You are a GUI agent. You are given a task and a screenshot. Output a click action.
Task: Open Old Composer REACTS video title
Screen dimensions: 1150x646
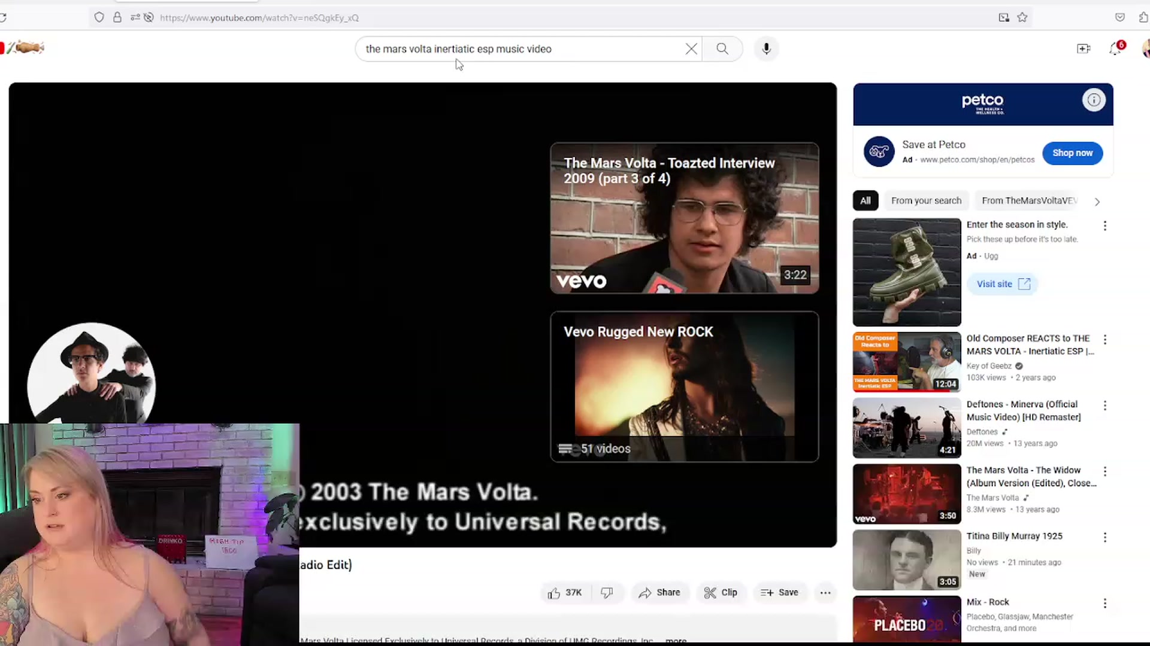[x=1030, y=345]
